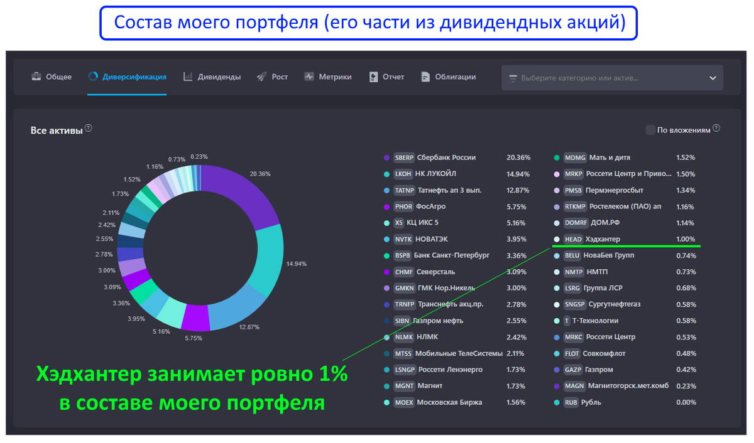Click the RUB ticker badge
Image resolution: width=754 pixels, height=443 pixels.
(x=571, y=402)
